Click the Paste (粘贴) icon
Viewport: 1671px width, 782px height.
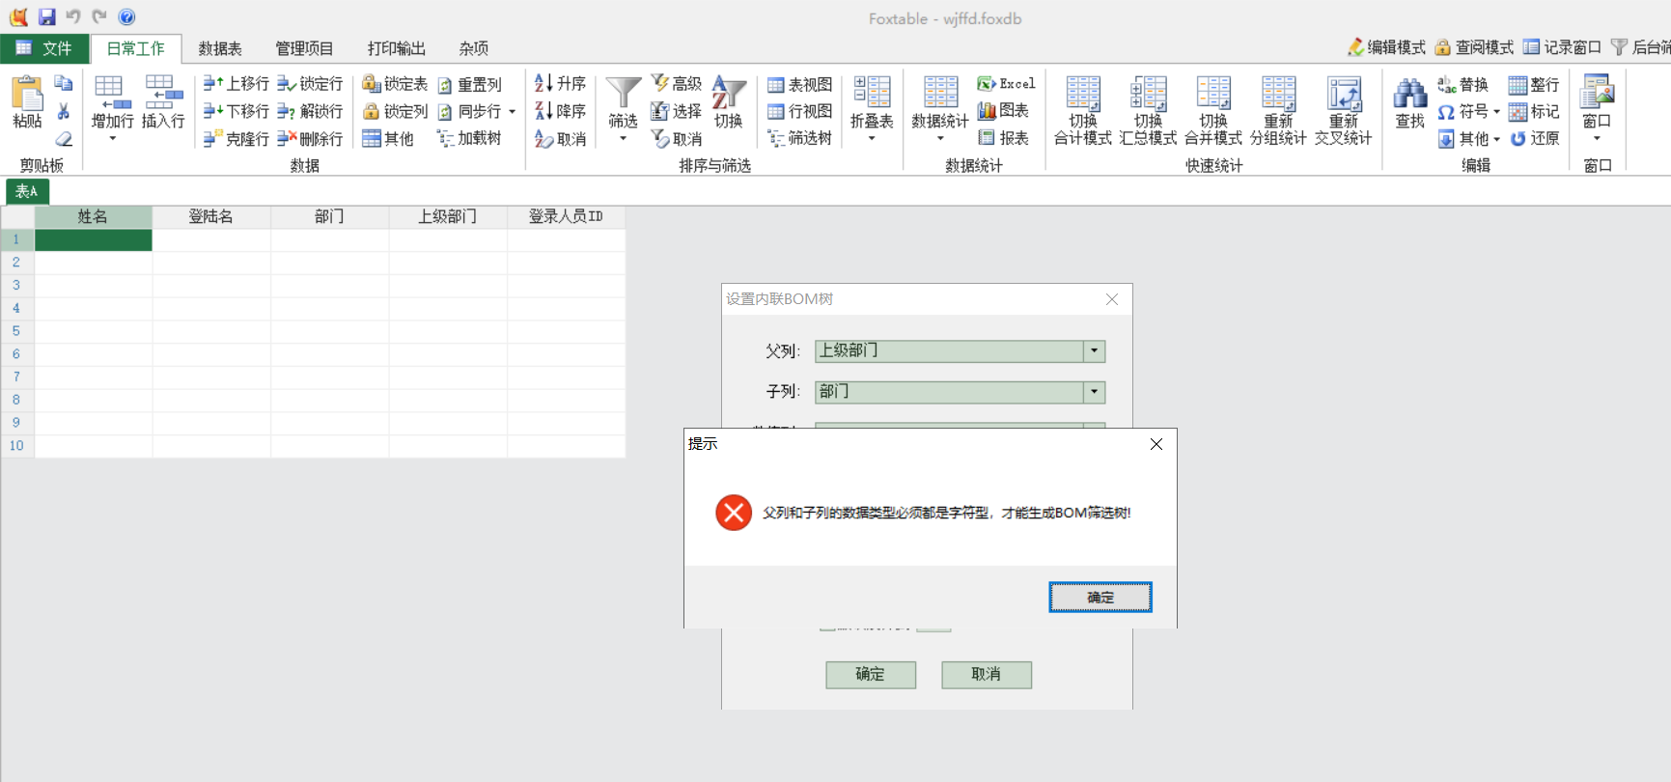click(27, 95)
